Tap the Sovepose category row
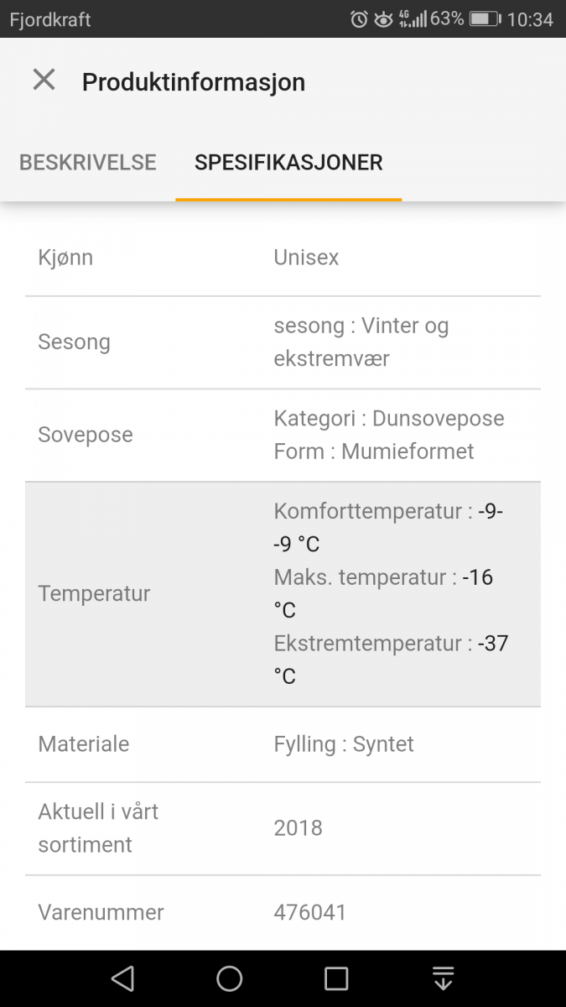566x1007 pixels. (283, 435)
